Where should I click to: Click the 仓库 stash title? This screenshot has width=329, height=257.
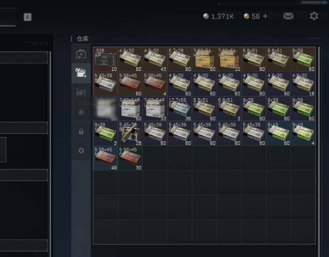pyautogui.click(x=82, y=39)
